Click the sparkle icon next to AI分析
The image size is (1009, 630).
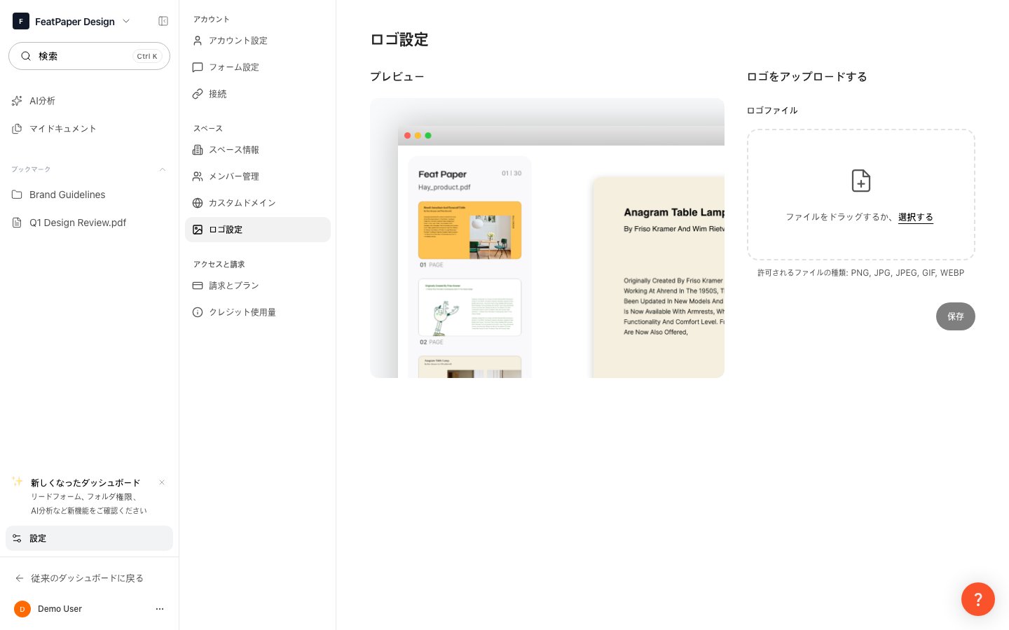coord(17,101)
